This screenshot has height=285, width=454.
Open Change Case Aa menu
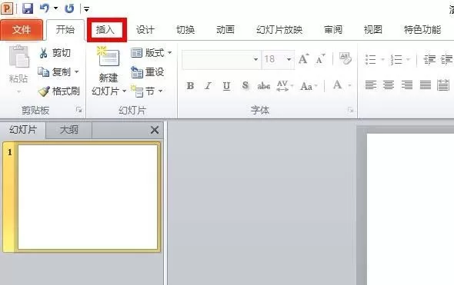click(309, 86)
